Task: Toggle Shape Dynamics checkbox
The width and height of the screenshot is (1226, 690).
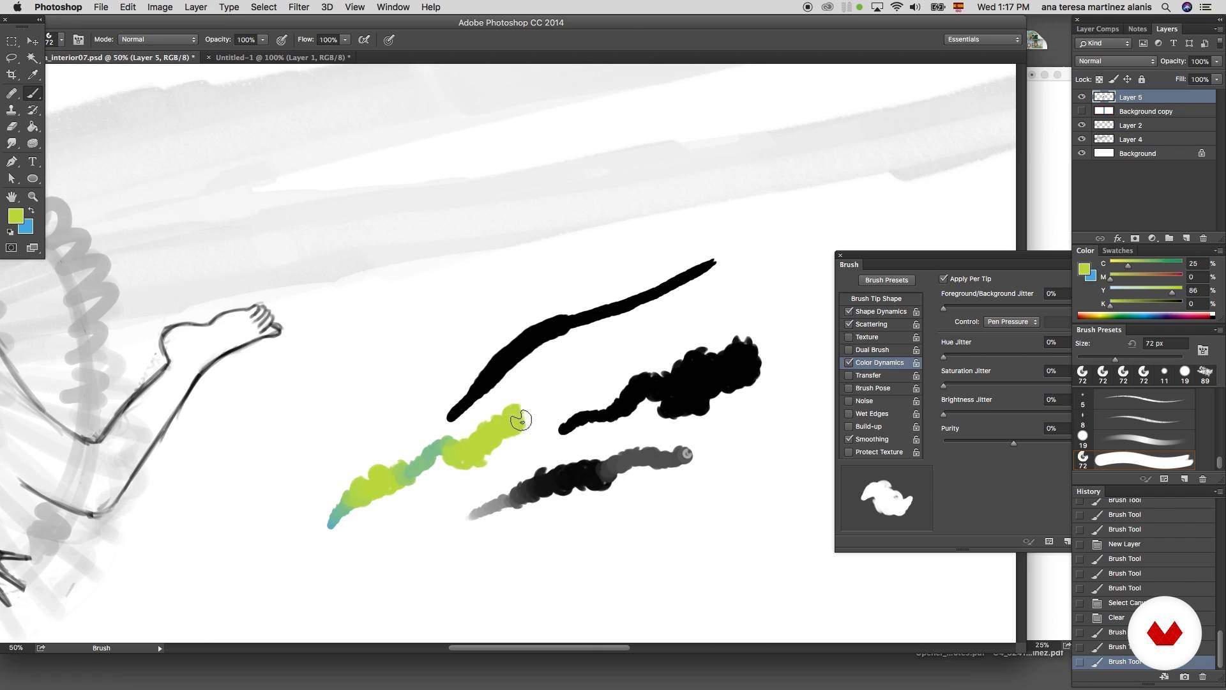Action: 849,312
